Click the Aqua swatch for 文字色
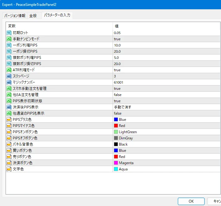221x206 pixels. tap(116, 169)
